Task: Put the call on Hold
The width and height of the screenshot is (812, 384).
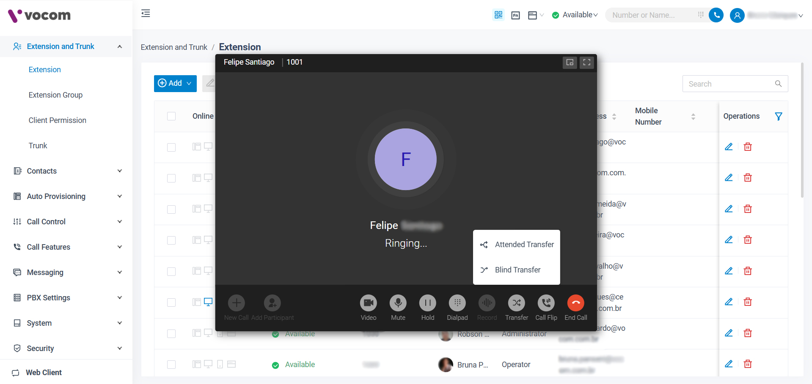Action: coord(427,303)
